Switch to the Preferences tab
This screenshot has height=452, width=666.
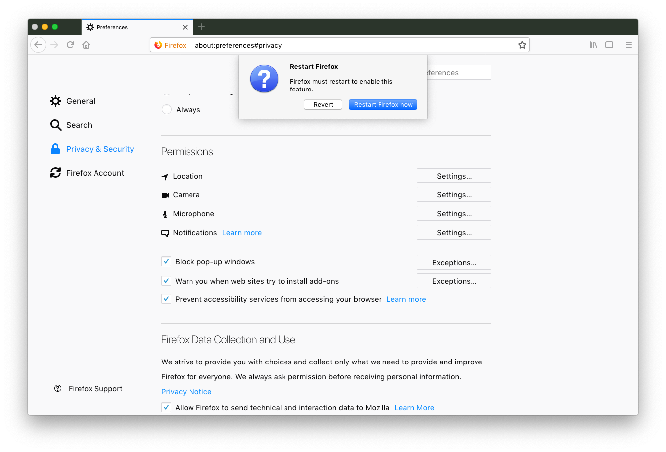click(x=137, y=27)
